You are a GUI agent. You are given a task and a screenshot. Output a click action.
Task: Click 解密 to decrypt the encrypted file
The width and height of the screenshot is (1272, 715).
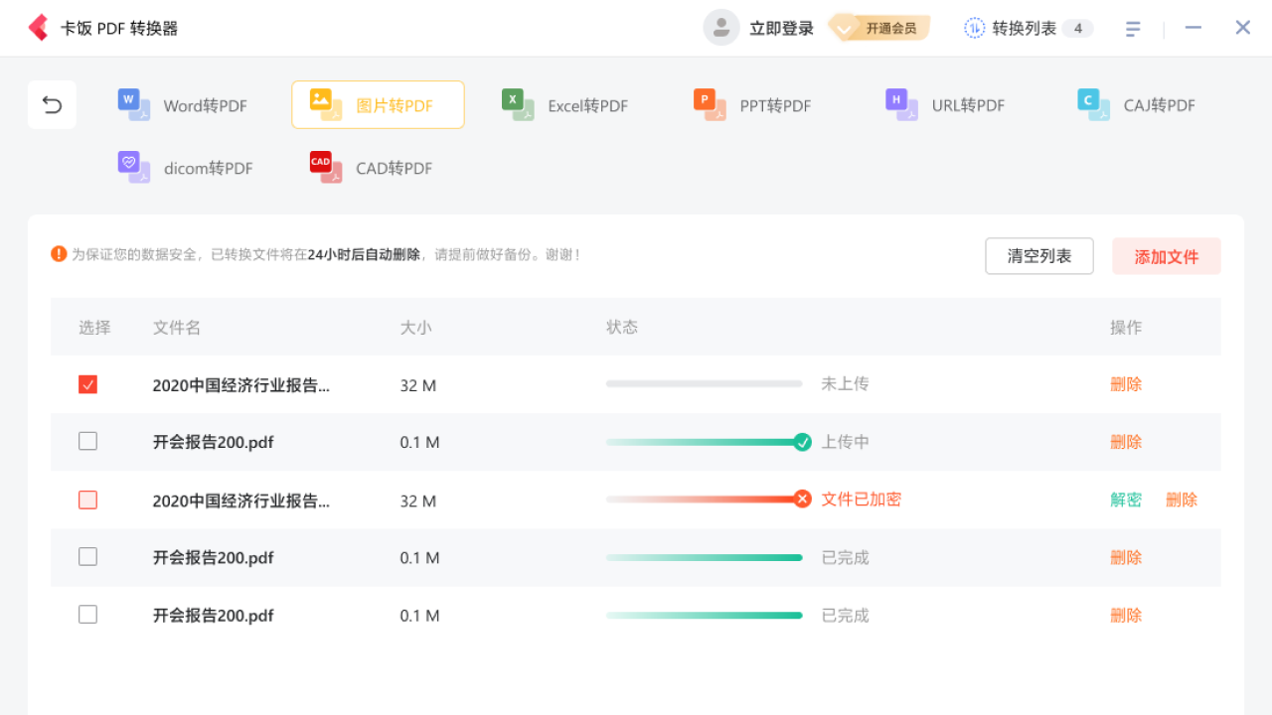(1125, 500)
